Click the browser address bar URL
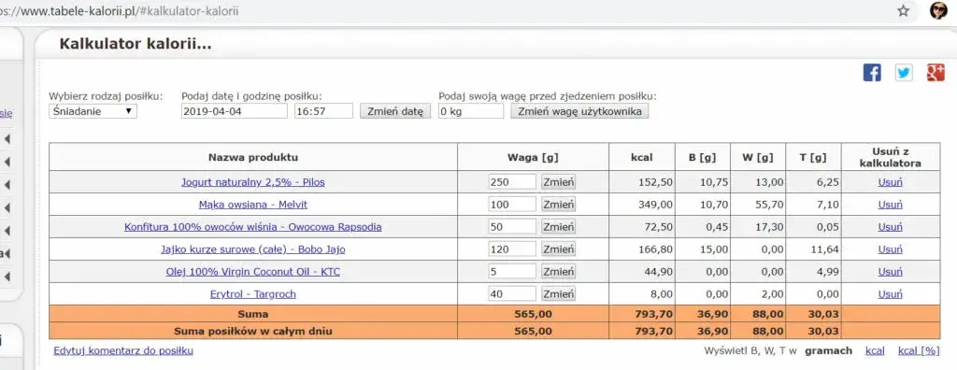Image resolution: width=957 pixels, height=370 pixels. 120,11
